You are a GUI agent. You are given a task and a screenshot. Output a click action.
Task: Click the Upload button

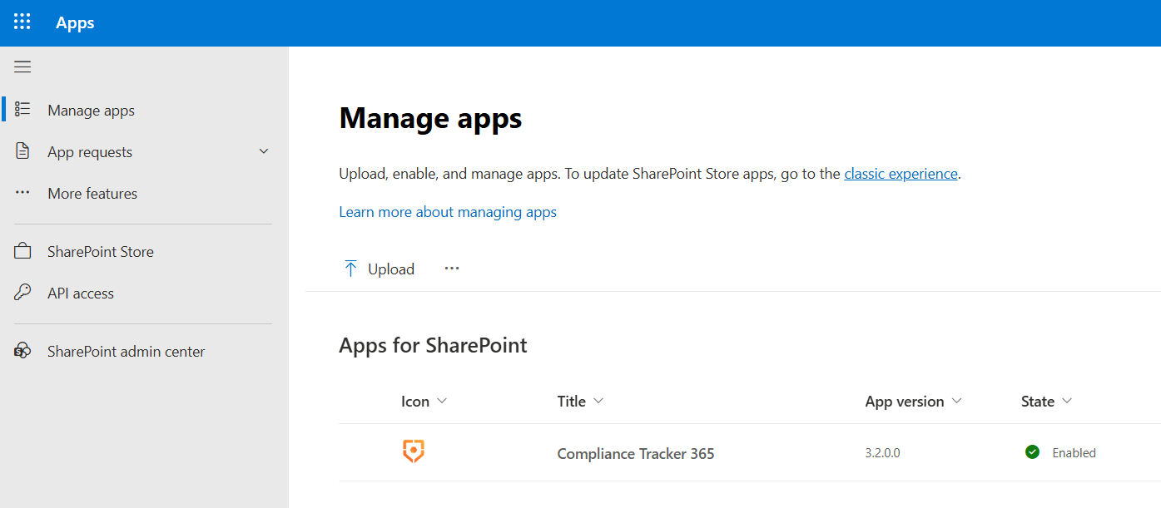coord(380,269)
